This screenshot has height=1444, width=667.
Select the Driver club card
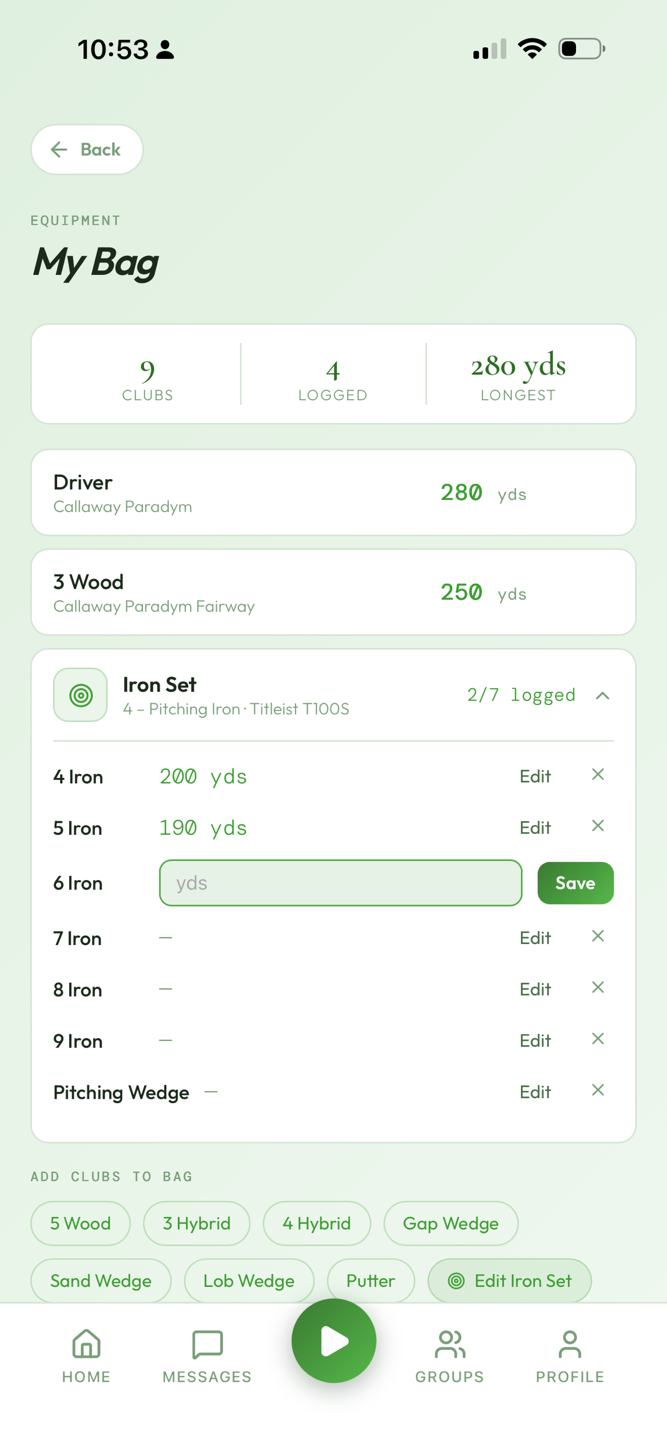click(x=333, y=493)
